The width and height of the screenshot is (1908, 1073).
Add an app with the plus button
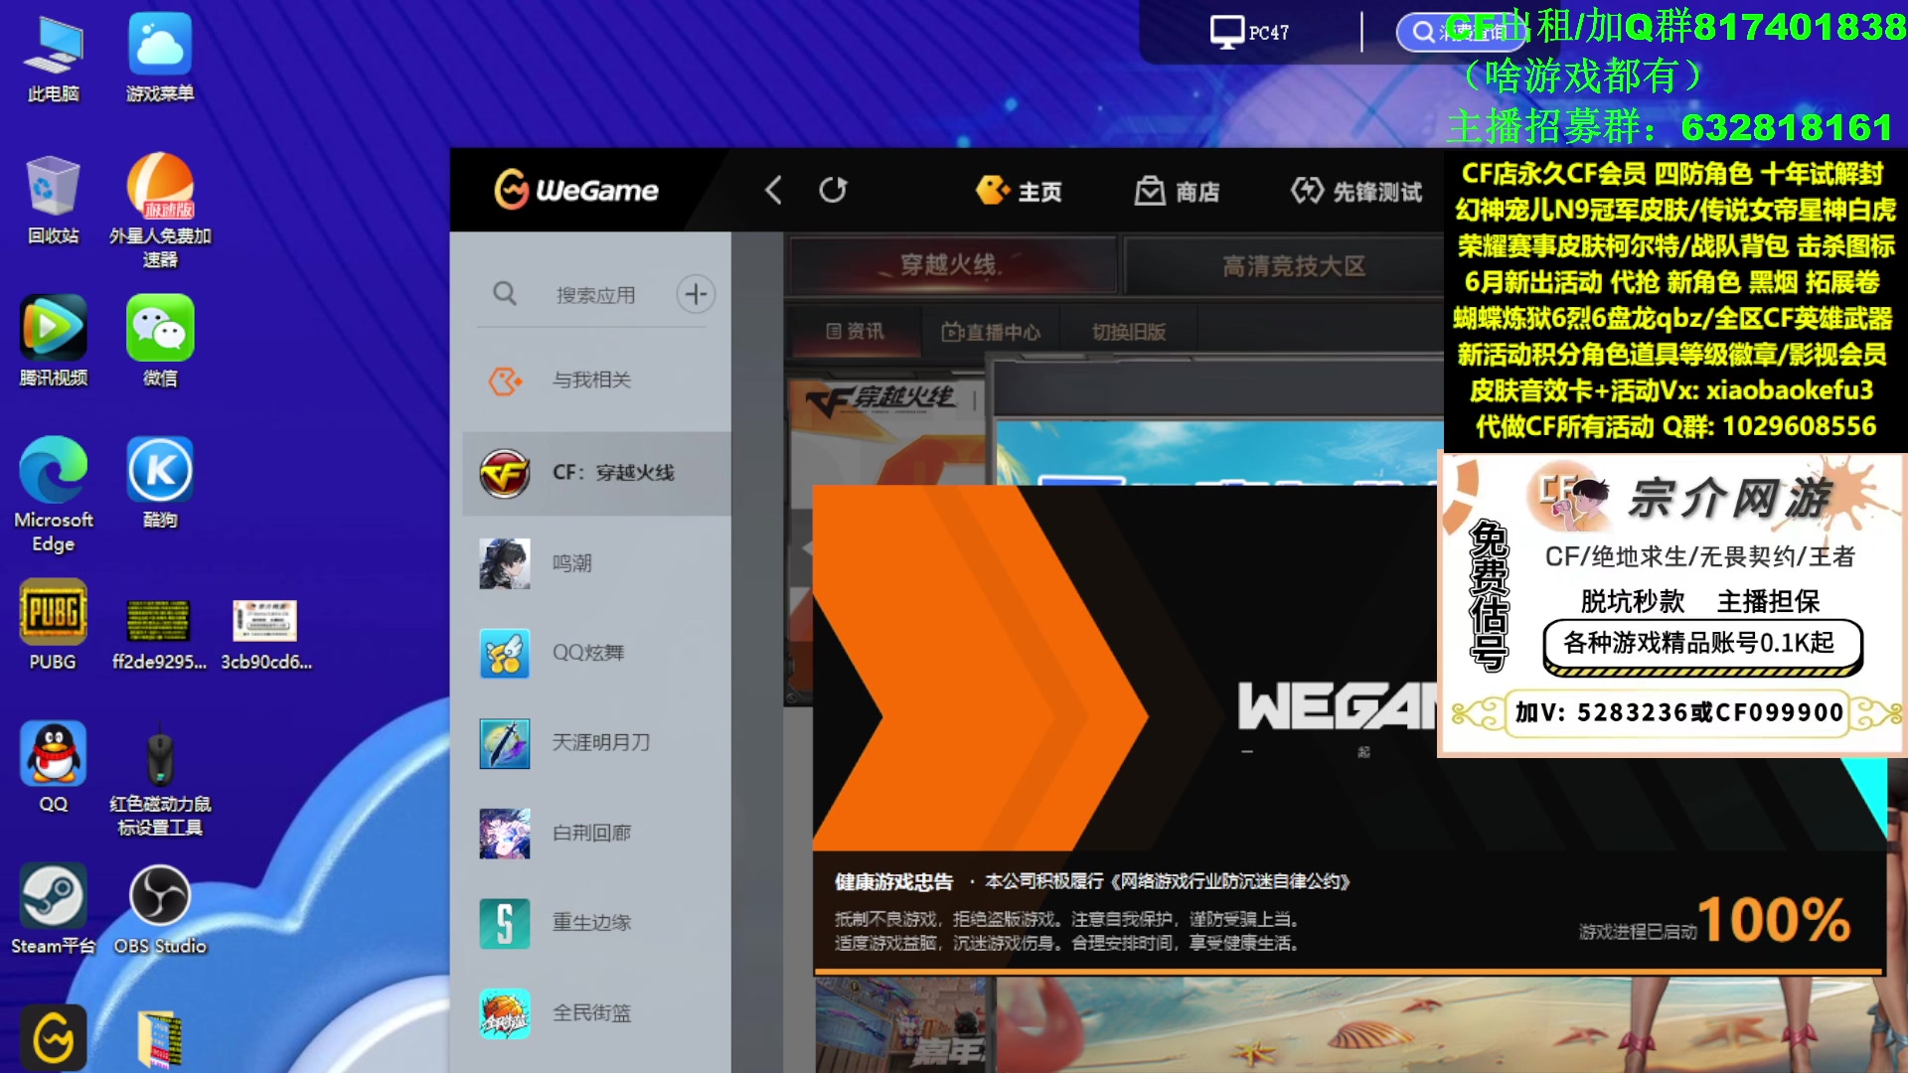pos(696,294)
